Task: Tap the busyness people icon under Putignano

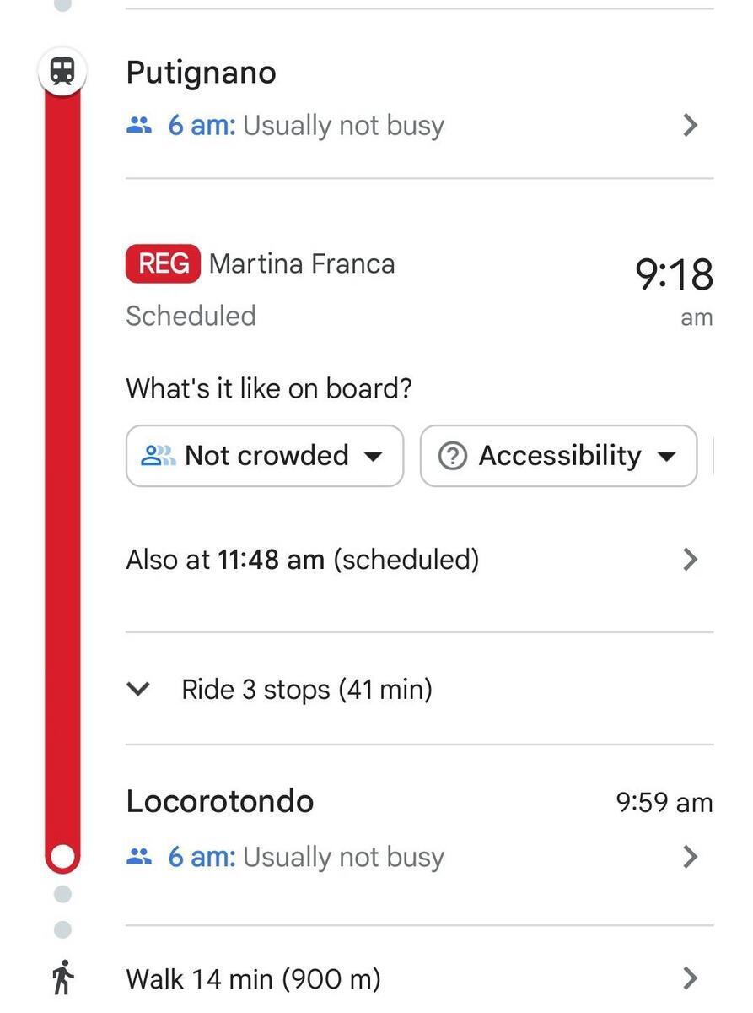Action: [x=139, y=126]
